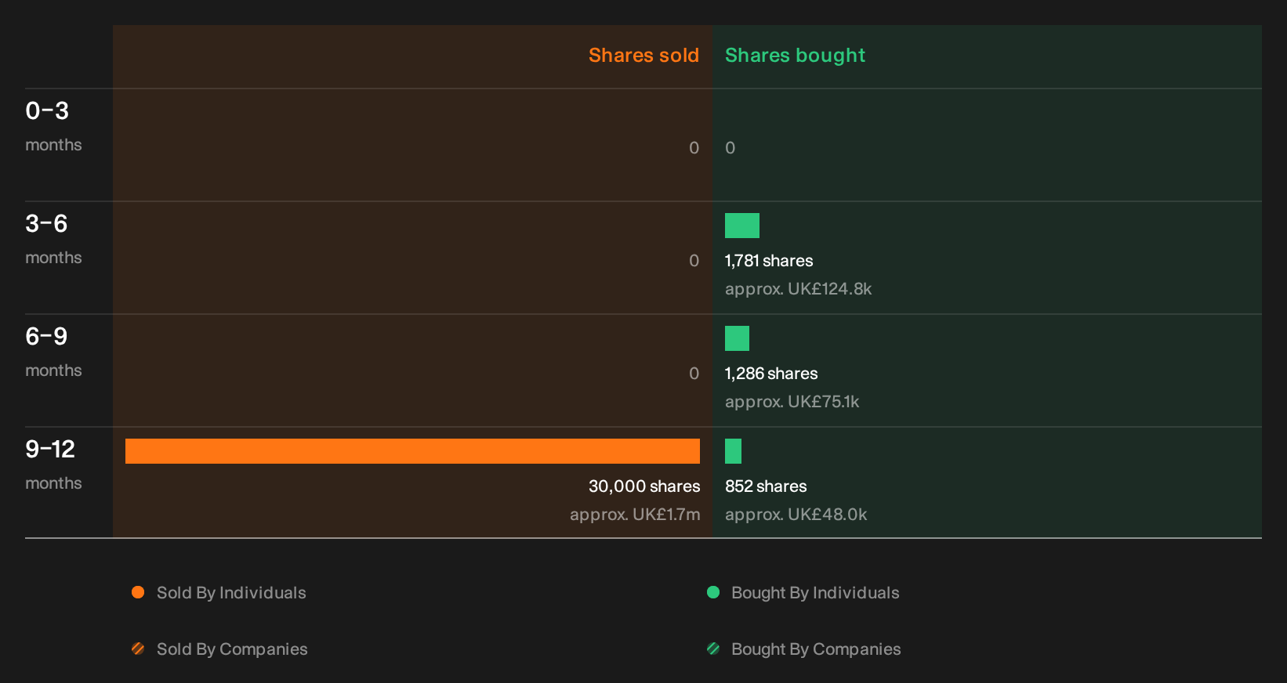Click the Bought By Companies legend label
The image size is (1287, 683).
[x=816, y=649]
